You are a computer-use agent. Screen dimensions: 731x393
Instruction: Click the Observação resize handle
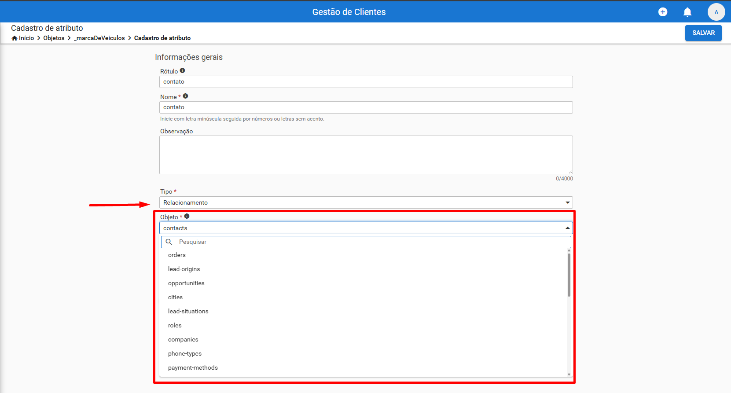[x=570, y=172]
